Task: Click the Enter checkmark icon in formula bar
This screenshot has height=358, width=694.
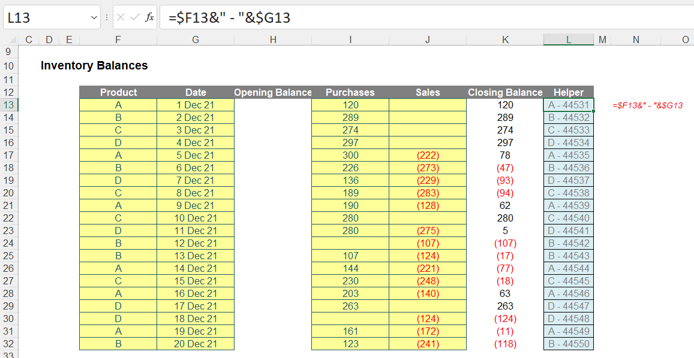Action: click(135, 18)
